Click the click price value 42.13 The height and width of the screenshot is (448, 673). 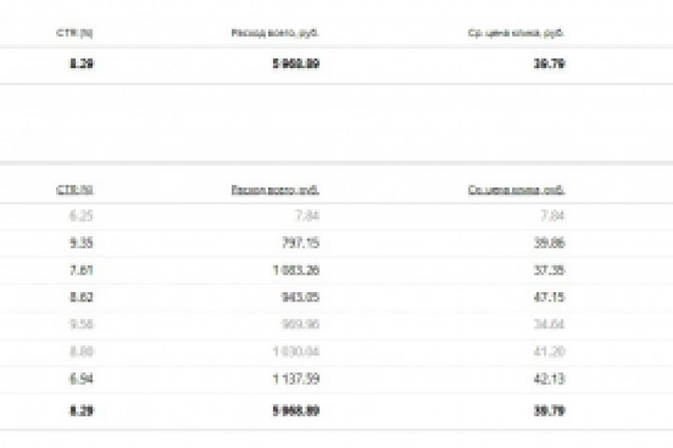pos(549,379)
